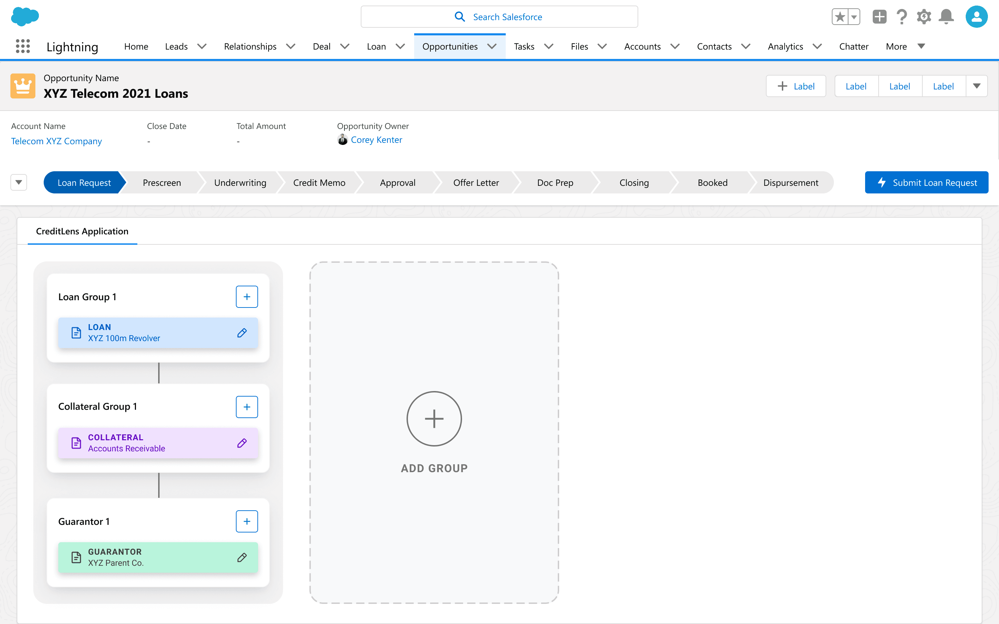
Task: Select the Dispursement stage
Action: 791,182
